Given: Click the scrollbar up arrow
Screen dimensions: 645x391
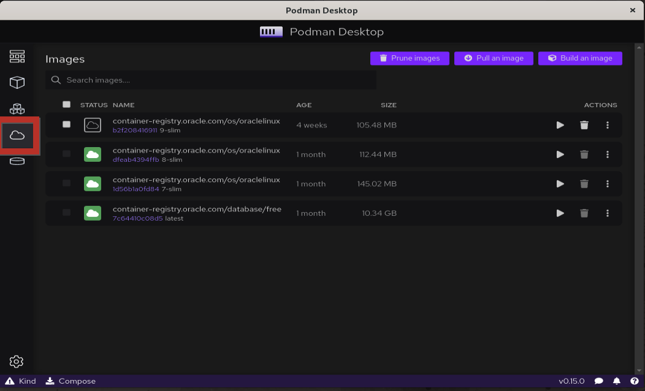Looking at the screenshot, I should (639, 47).
